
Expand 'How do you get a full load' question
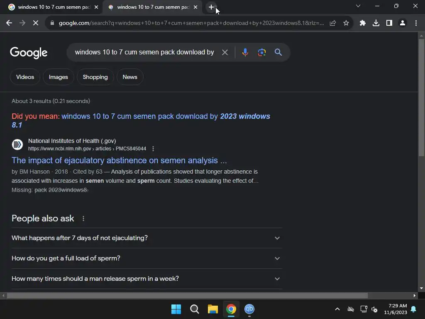pyautogui.click(x=147, y=258)
